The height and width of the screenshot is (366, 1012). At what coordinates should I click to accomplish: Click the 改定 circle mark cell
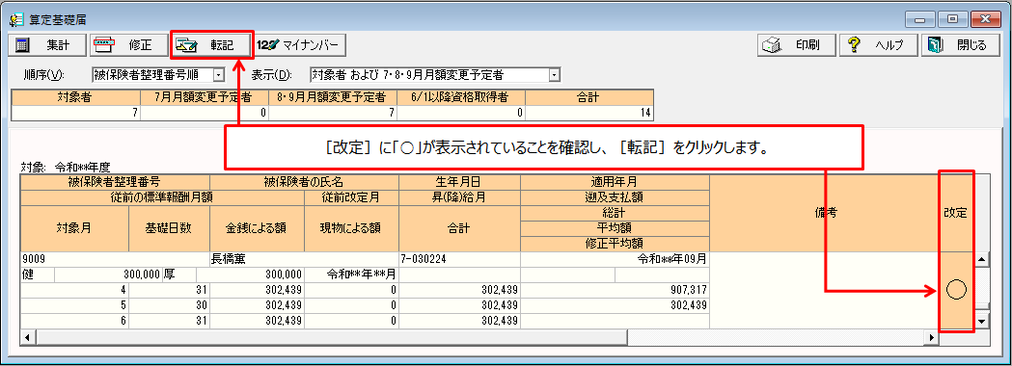point(955,291)
